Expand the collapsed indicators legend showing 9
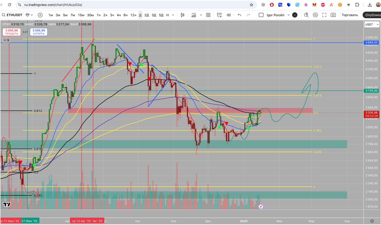 (x=6, y=40)
